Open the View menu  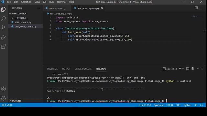(x=37, y=2)
